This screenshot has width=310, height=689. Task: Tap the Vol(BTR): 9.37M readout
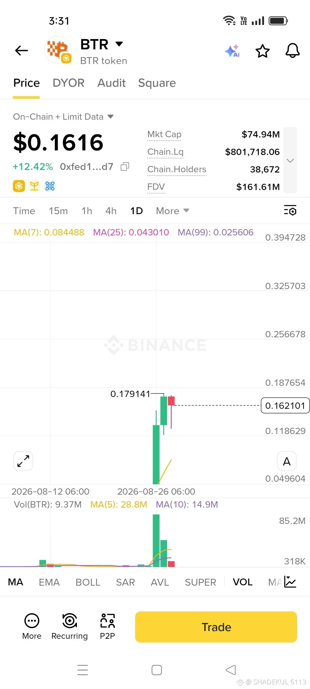(x=48, y=504)
